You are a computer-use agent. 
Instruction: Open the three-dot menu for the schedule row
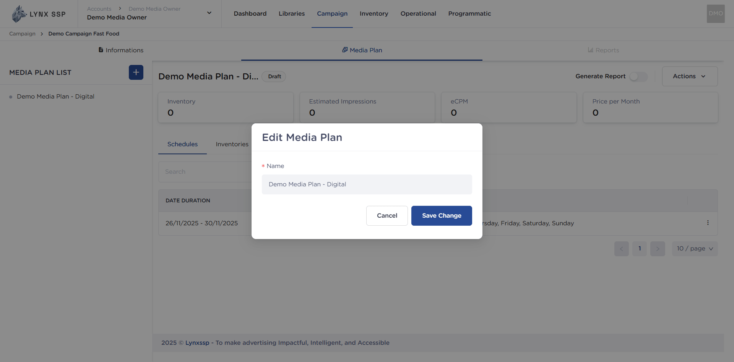click(708, 223)
